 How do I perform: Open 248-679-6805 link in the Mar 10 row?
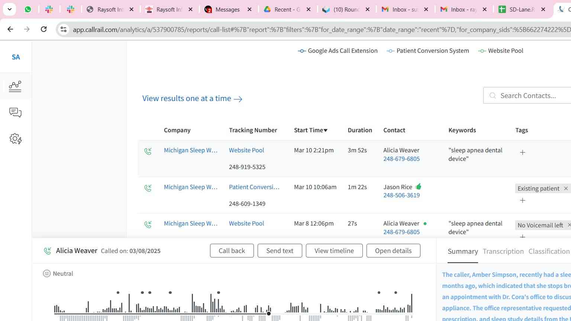pos(401,159)
